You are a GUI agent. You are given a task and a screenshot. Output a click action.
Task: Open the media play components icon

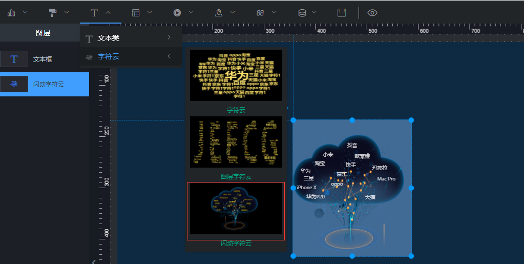point(177,13)
